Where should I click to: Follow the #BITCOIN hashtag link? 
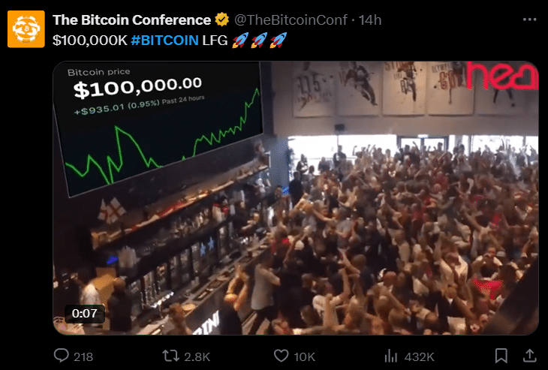[x=164, y=41]
